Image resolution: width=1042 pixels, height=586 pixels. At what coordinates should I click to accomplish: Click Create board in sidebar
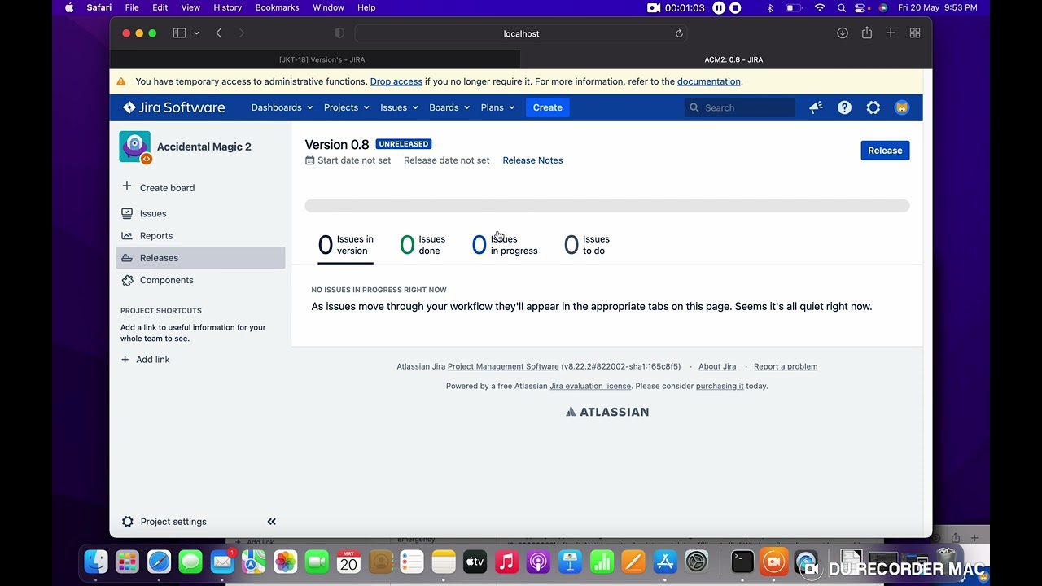[x=159, y=187]
